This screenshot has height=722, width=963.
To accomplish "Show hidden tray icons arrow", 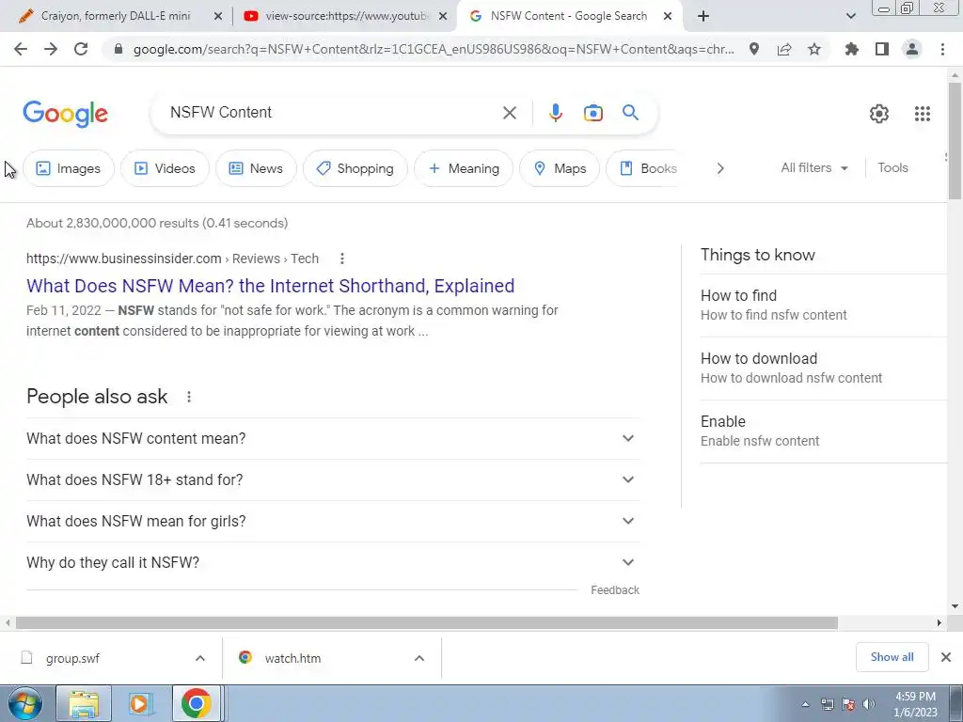I will coord(806,704).
